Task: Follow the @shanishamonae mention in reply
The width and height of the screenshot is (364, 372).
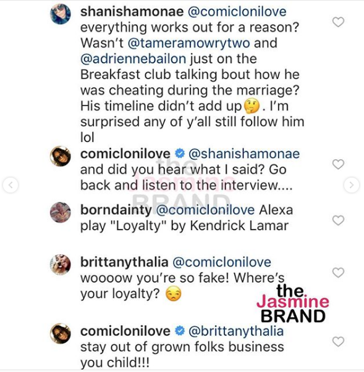Action: pyautogui.click(x=244, y=154)
